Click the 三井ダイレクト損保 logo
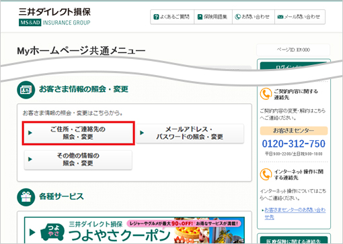The height and width of the screenshot is (244, 343). pyautogui.click(x=54, y=11)
